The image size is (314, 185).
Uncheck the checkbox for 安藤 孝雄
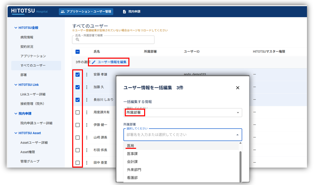point(78,75)
